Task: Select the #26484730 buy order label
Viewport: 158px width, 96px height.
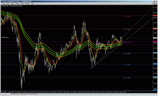Action: click(x=5, y=37)
